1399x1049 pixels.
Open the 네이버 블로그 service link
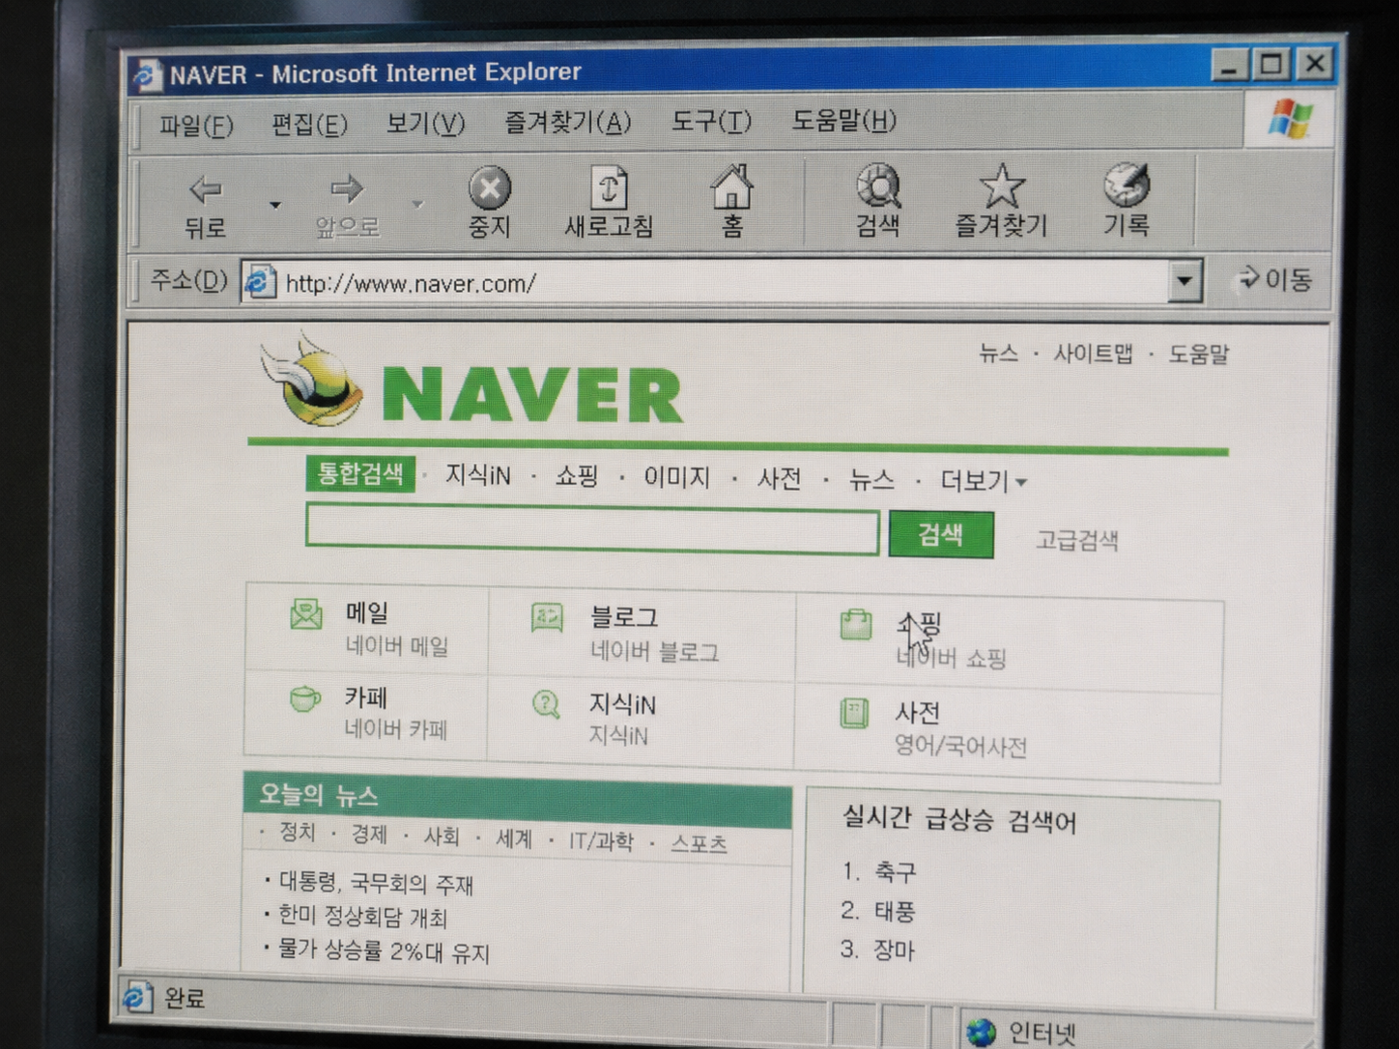click(x=655, y=652)
